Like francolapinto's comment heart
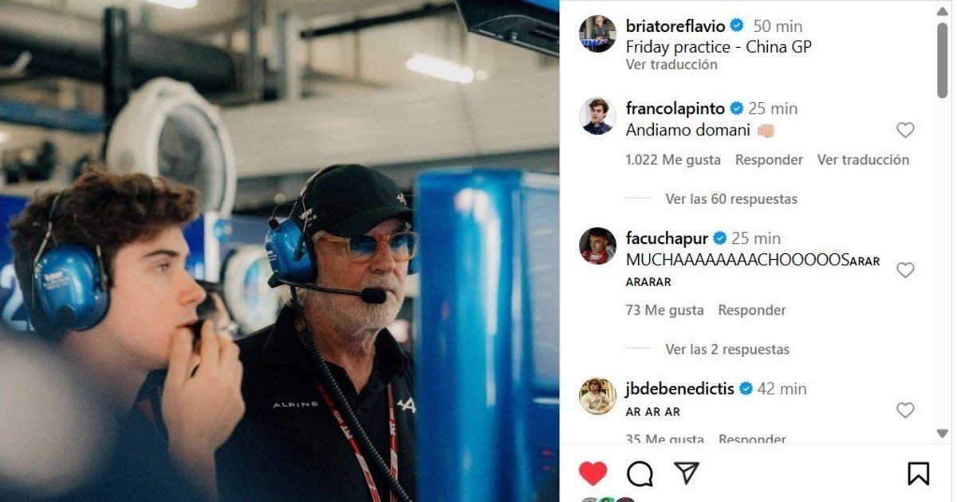Image resolution: width=957 pixels, height=502 pixels. (x=905, y=130)
